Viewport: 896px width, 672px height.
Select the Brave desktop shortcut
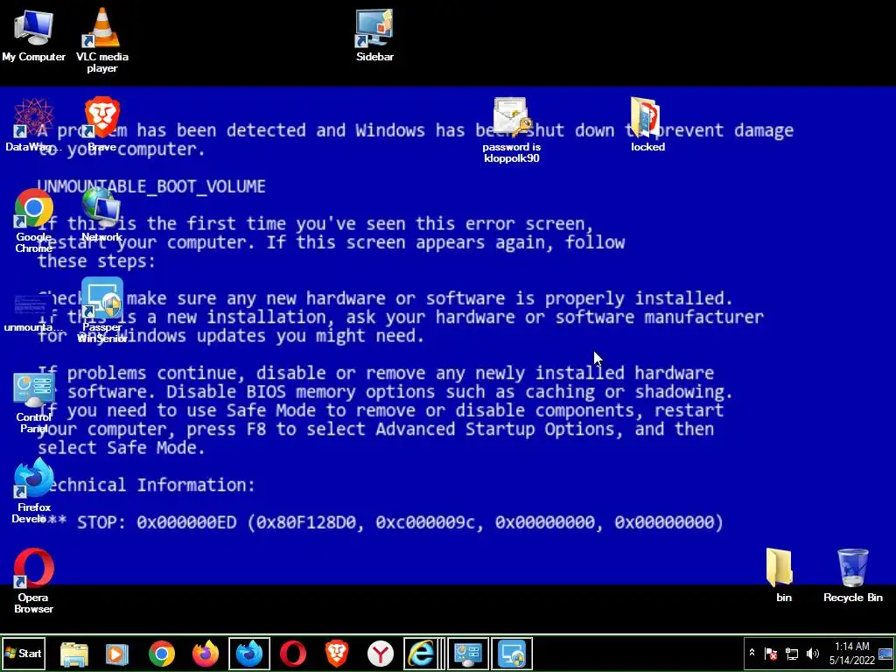[102, 124]
